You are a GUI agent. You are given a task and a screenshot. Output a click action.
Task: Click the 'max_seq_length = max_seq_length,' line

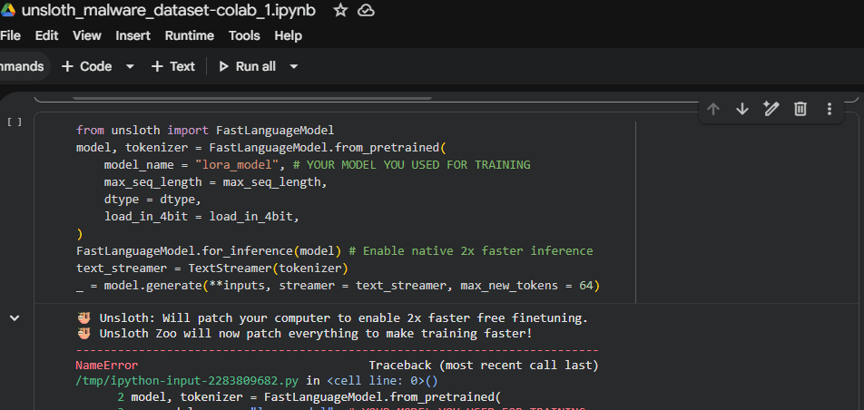pos(215,181)
